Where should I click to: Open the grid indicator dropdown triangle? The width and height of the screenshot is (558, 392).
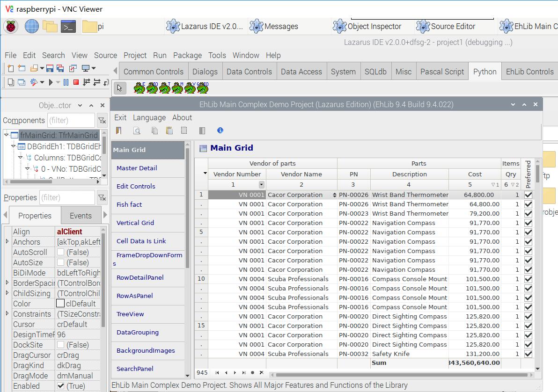point(205,174)
